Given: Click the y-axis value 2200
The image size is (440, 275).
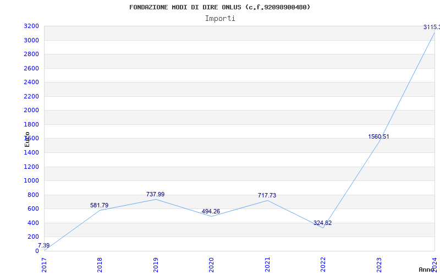Looking at the screenshot, I should (x=31, y=97).
